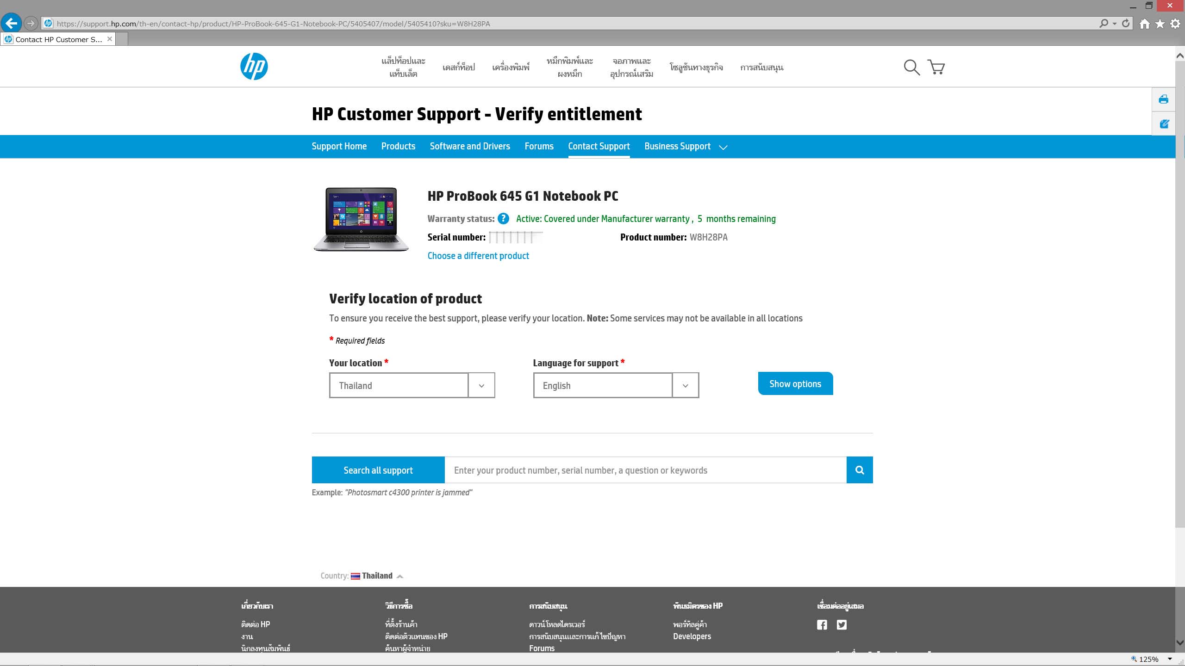Click product number W8H28PA text
This screenshot has height=666, width=1185.
pyautogui.click(x=708, y=237)
